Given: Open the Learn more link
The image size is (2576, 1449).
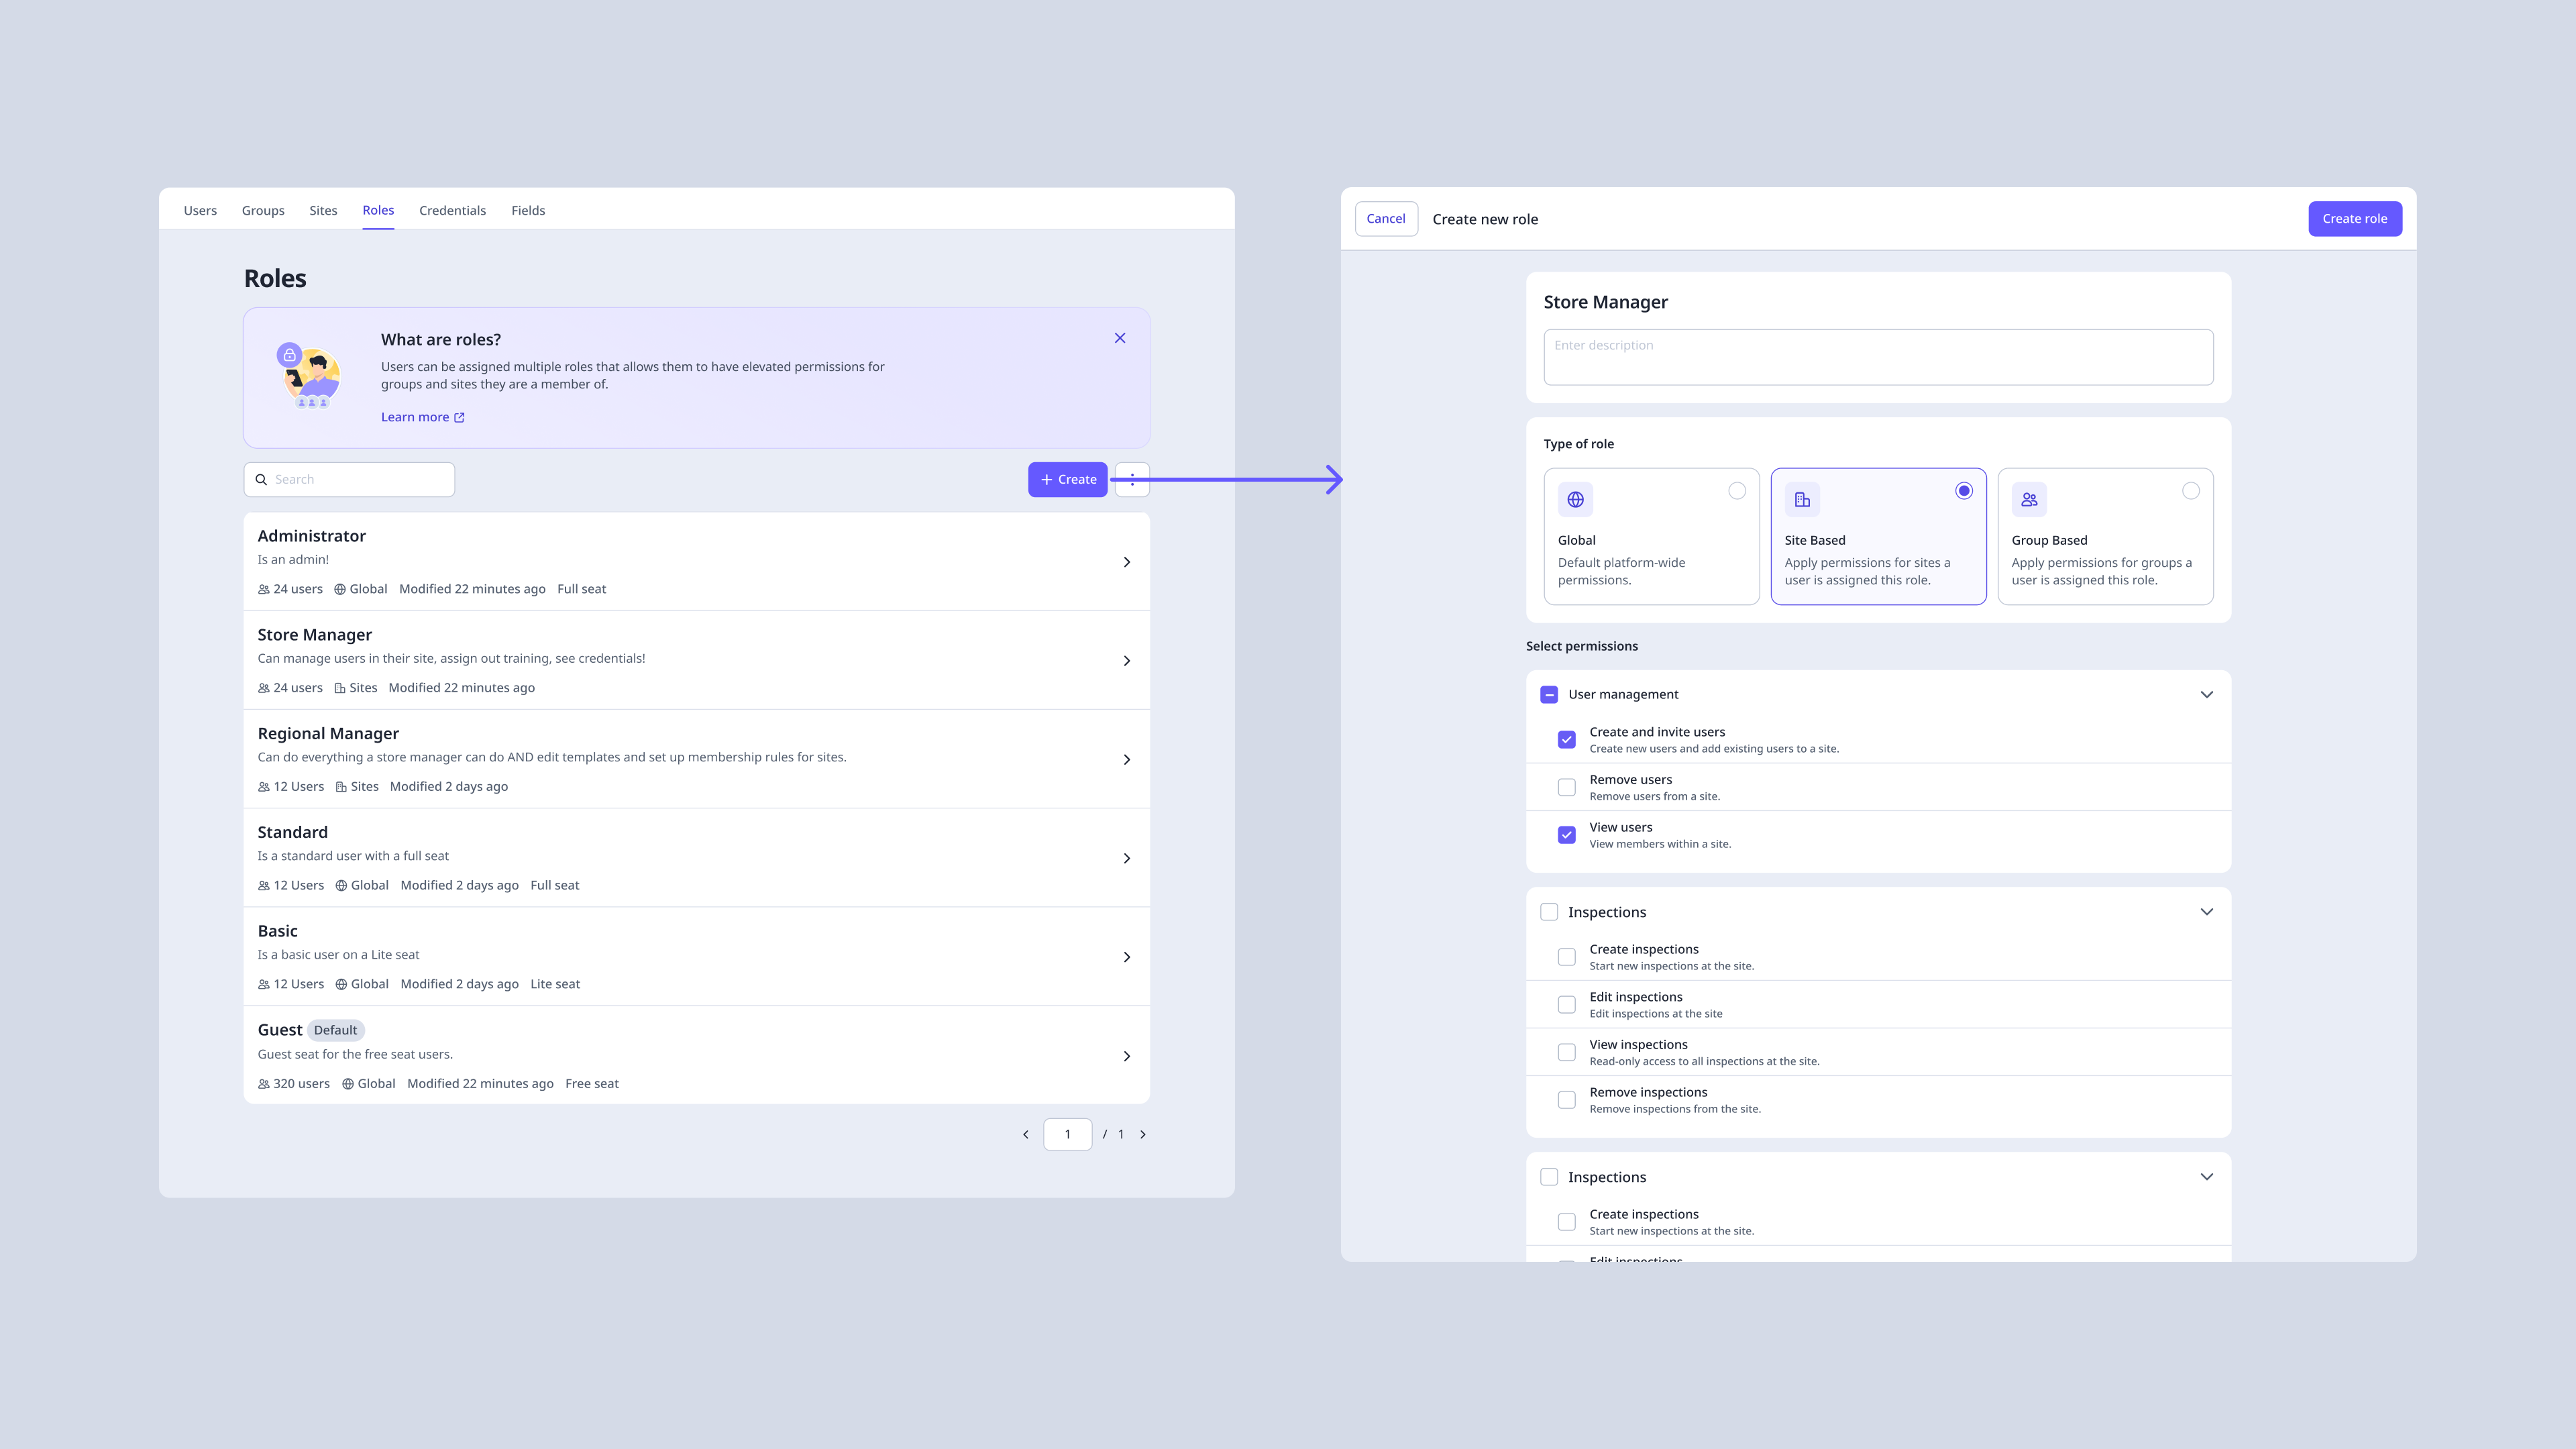Looking at the screenshot, I should 422,417.
